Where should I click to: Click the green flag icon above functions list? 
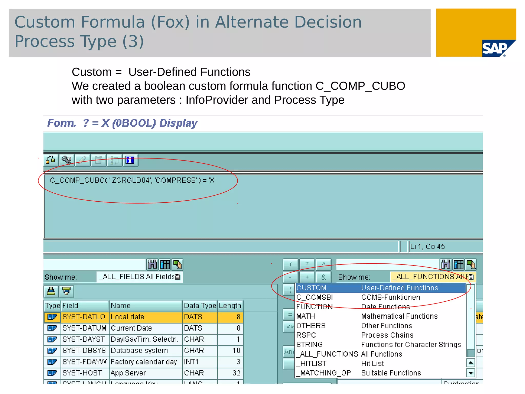[471, 264]
